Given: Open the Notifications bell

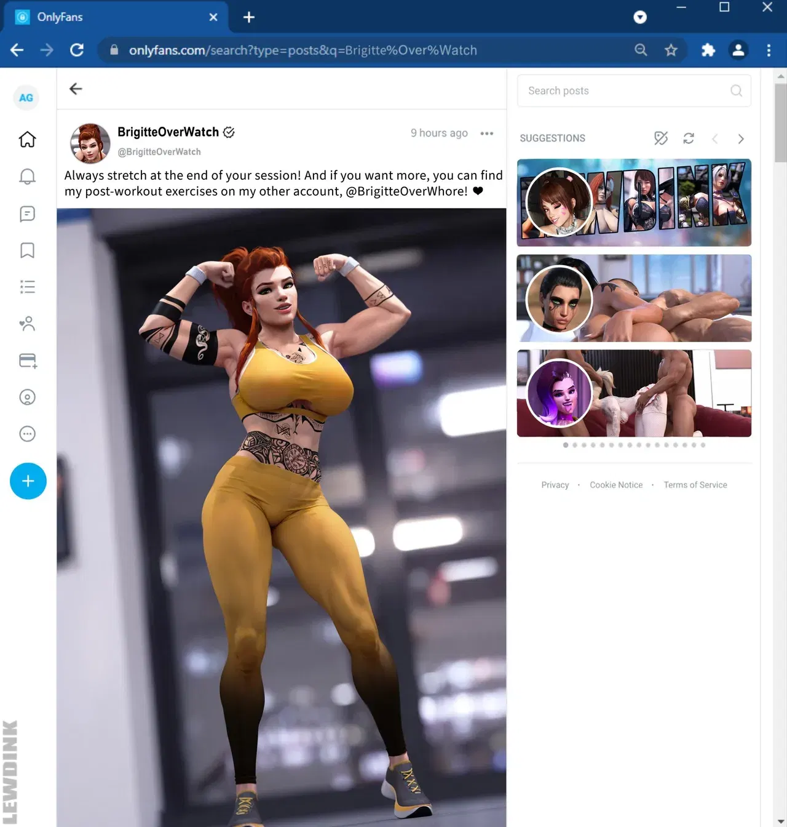Looking at the screenshot, I should [x=28, y=177].
